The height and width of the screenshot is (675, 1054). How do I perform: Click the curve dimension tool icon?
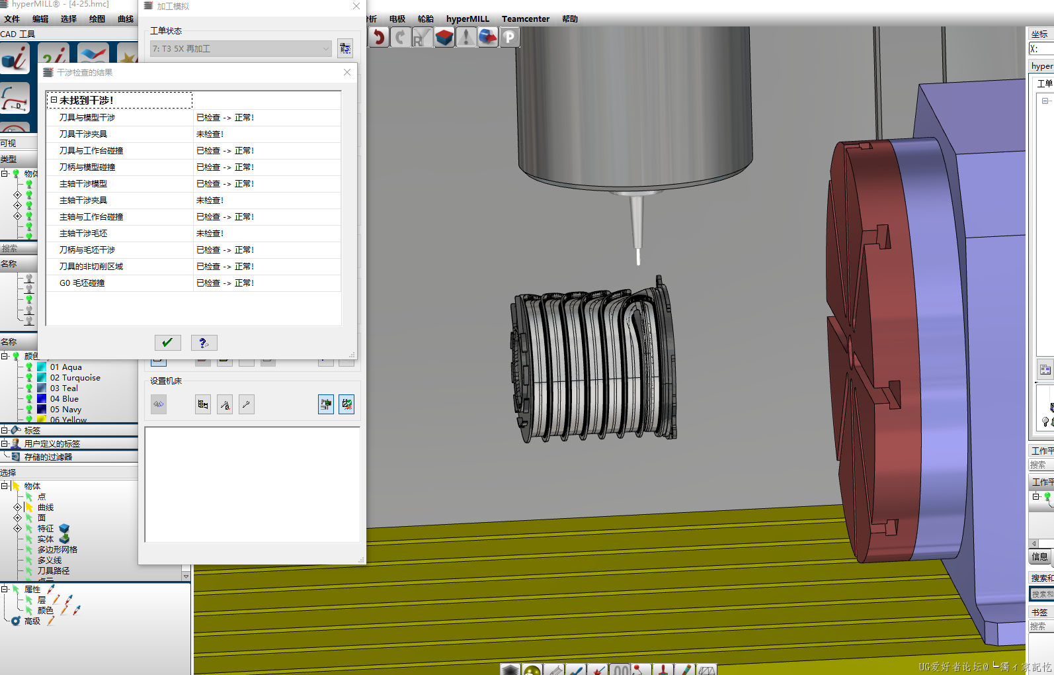click(15, 98)
